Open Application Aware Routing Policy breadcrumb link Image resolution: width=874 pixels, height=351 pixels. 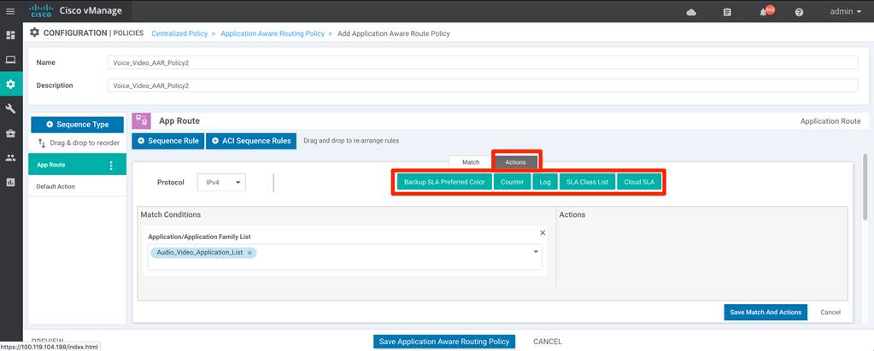point(273,33)
